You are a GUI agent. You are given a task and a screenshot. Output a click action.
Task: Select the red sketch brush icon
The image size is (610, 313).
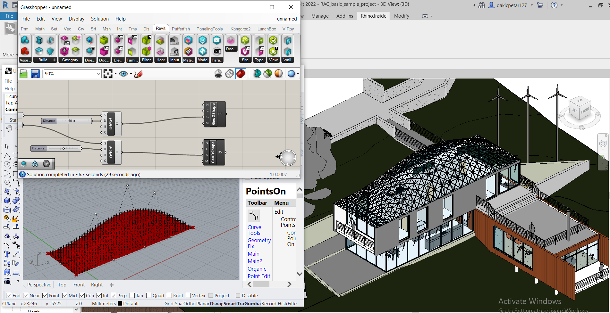pos(138,74)
